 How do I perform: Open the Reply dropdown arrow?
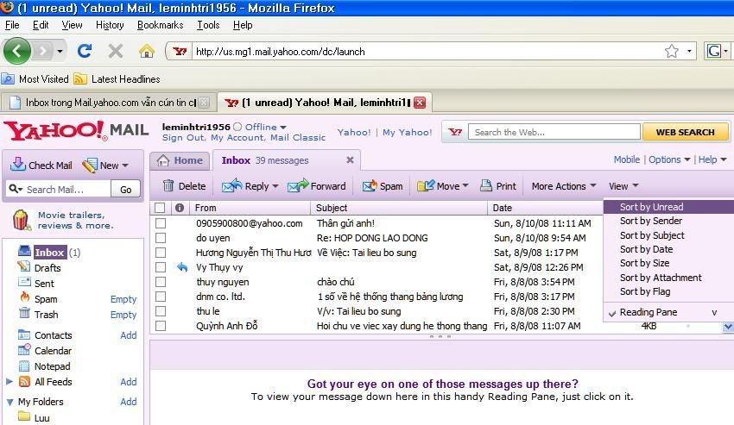click(275, 186)
